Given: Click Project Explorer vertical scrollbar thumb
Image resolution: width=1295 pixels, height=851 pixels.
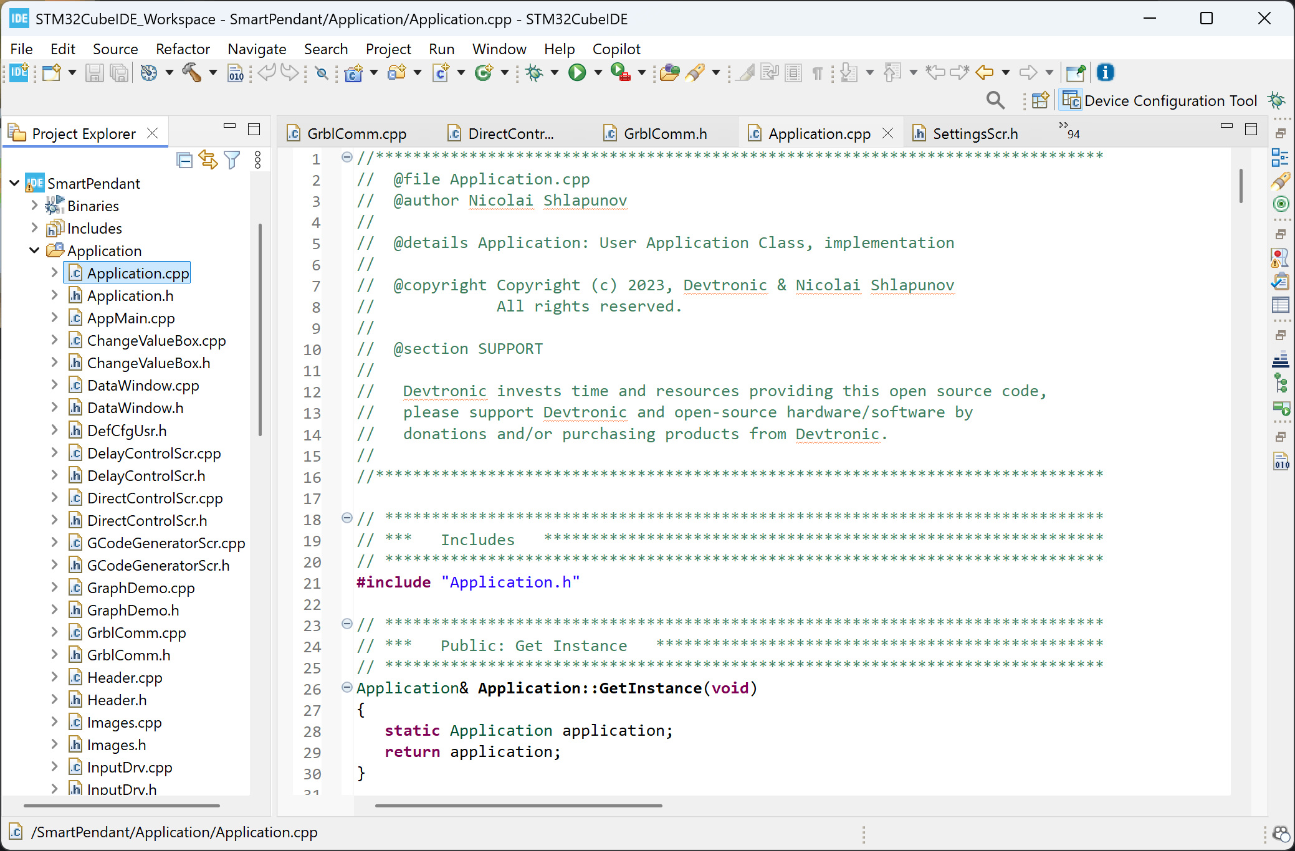Looking at the screenshot, I should click(x=260, y=330).
